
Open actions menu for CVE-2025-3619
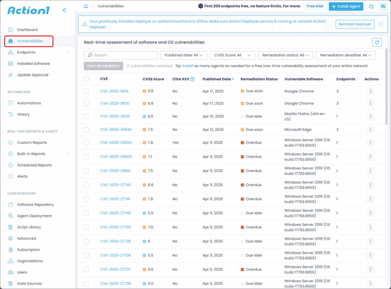370,91
